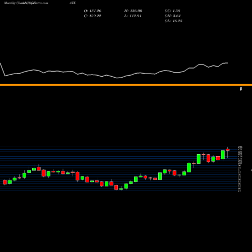Click the '136' top price axis label
The height and width of the screenshot is (252, 252).
[x=240, y=147]
